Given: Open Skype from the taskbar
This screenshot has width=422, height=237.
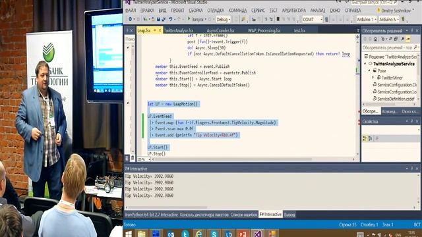Looking at the screenshot, I should [x=214, y=234].
